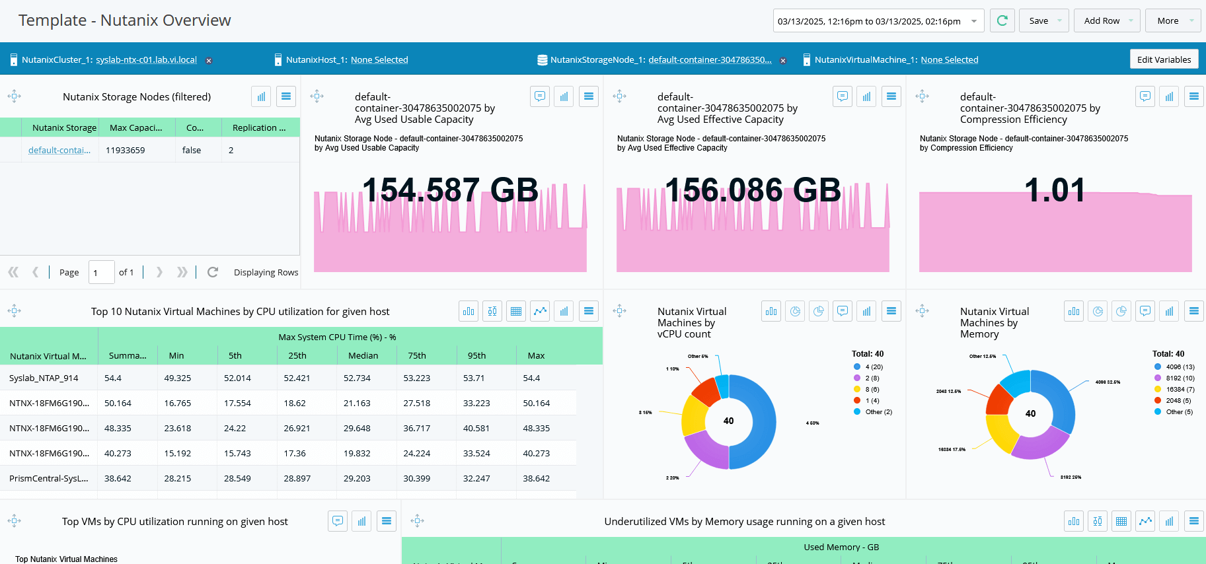Viewport: 1206px width, 564px height.
Task: Open NutanixVirtualMachine_1 None Selected link
Action: pos(950,59)
